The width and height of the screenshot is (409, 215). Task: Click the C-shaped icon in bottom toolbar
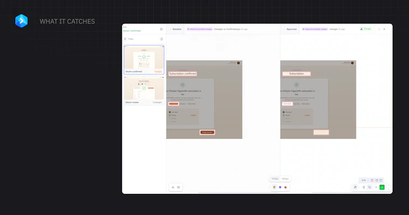pos(364,188)
